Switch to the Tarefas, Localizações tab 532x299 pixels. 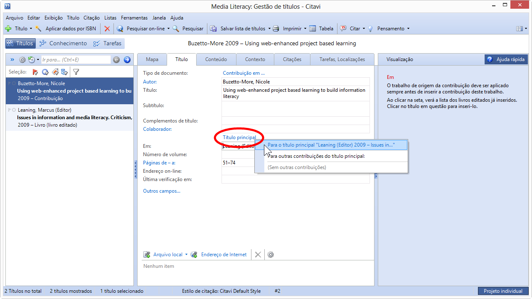coord(342,59)
